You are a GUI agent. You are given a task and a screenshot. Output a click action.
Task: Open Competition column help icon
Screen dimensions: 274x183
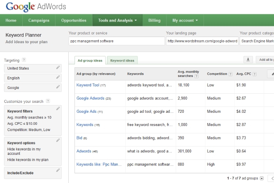[231, 74]
